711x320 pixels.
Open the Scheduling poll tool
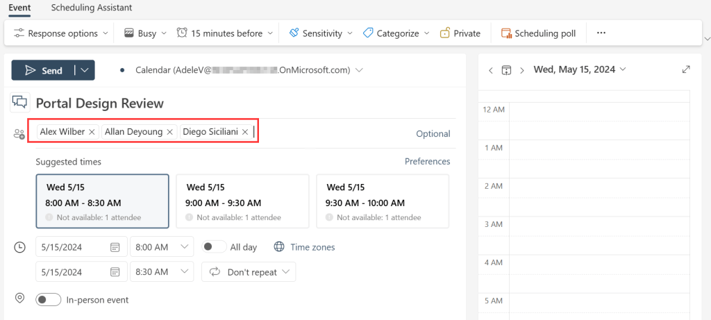[x=539, y=33]
